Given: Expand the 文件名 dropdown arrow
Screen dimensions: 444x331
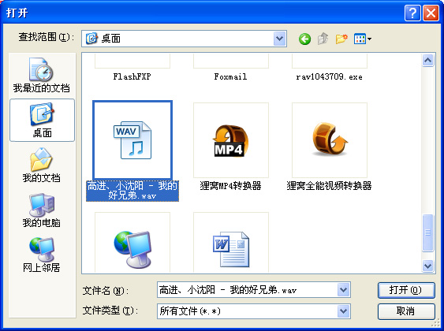Looking at the screenshot, I should tap(344, 290).
